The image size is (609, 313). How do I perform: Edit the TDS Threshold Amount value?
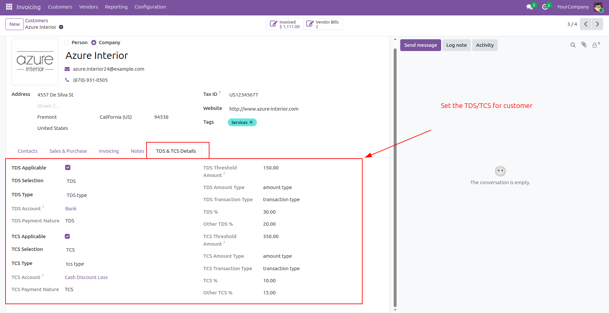click(x=271, y=168)
